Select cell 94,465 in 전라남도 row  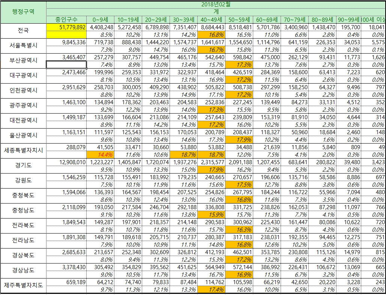322,237
